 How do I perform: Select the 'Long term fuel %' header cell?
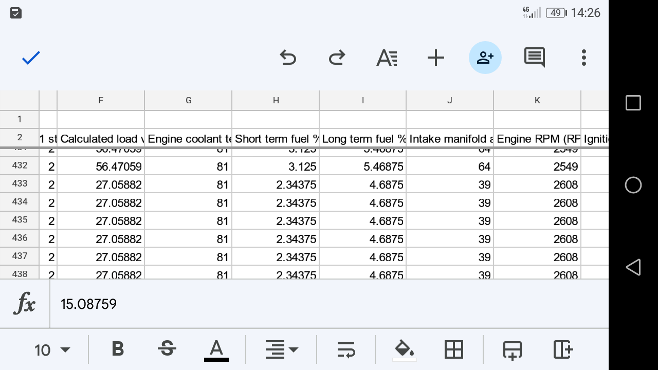[362, 139]
